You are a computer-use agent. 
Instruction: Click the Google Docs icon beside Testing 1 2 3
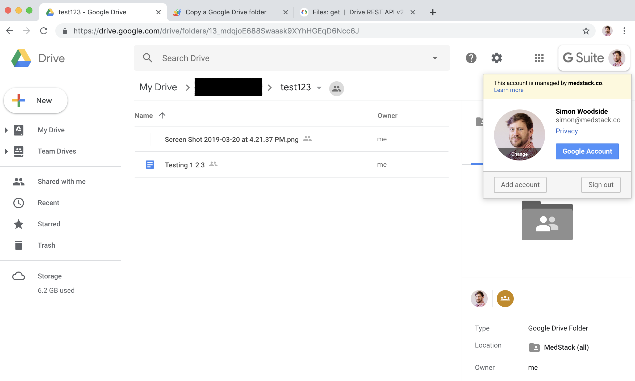point(150,165)
